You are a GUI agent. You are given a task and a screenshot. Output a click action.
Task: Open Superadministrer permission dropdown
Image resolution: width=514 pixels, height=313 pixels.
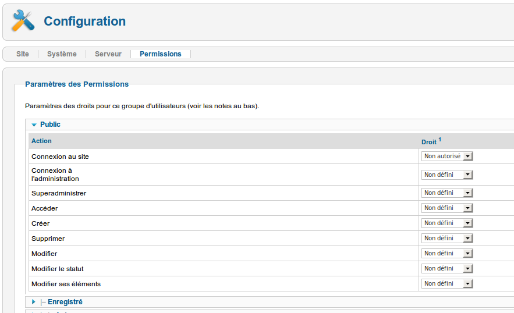tap(447, 193)
